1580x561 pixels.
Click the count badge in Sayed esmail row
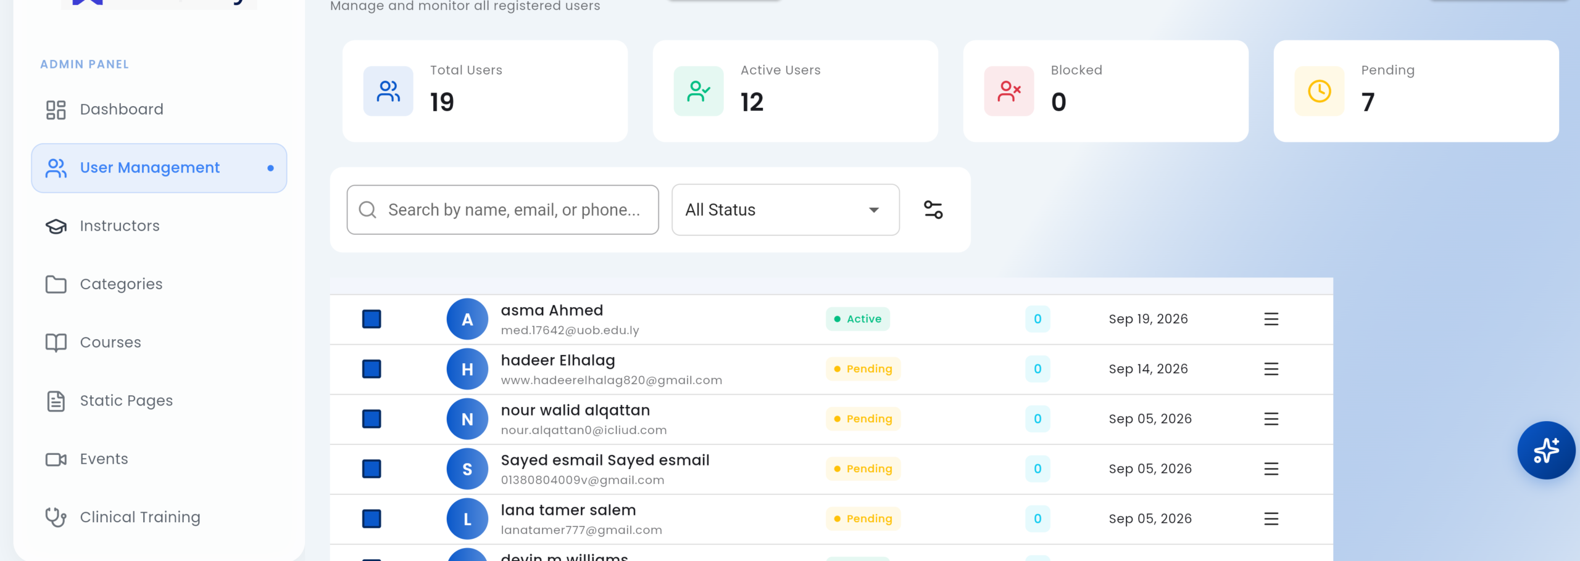(1037, 469)
